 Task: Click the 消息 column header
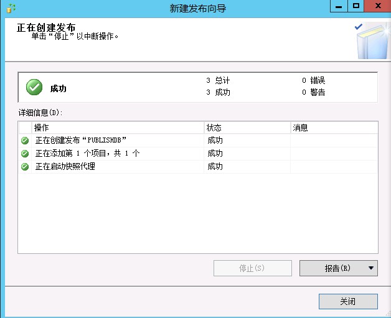pos(333,128)
